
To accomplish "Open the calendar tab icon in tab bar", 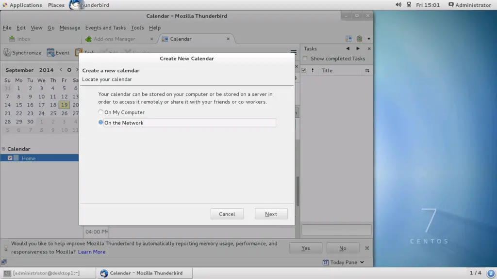I will click(348, 39).
